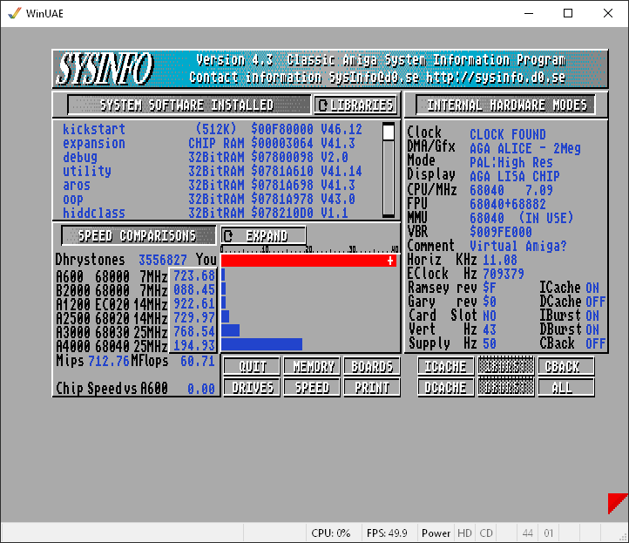Image resolution: width=629 pixels, height=543 pixels.
Task: Click the QUIT button
Action: [x=252, y=366]
